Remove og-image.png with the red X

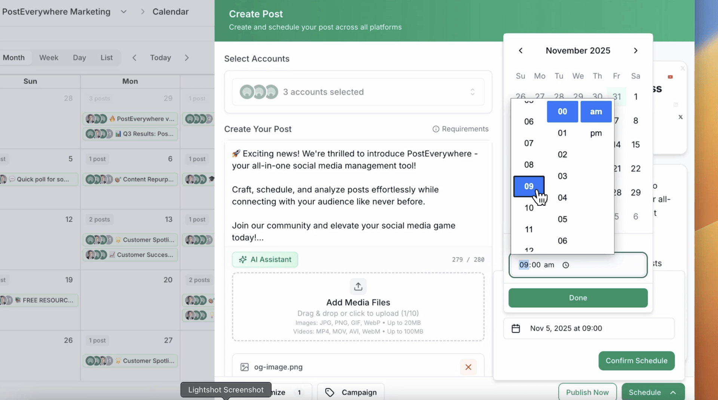tap(468, 367)
